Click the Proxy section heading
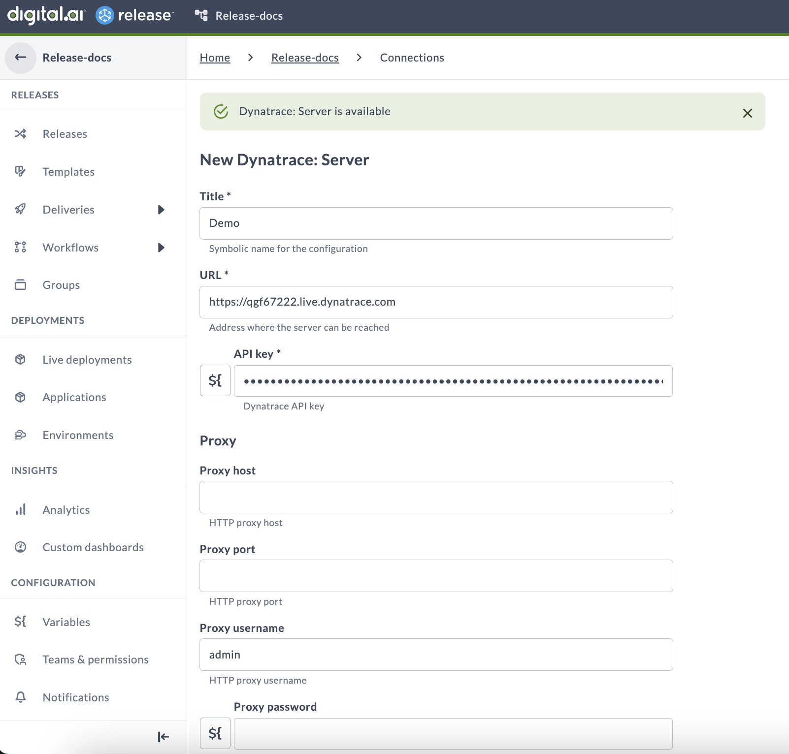The width and height of the screenshot is (789, 754). tap(218, 441)
